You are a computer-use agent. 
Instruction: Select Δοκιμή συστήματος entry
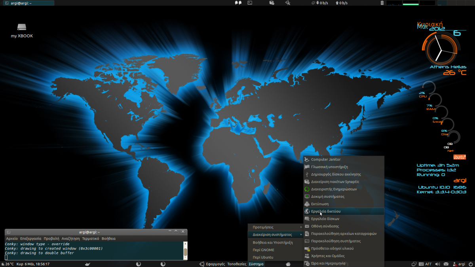click(344, 197)
